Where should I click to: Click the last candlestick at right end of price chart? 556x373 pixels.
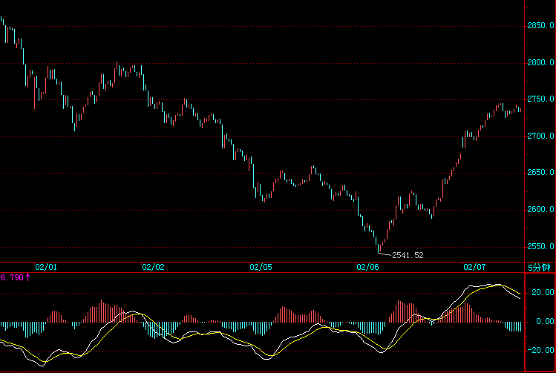[520, 109]
